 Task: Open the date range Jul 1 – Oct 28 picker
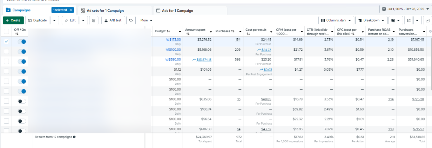point(405,9)
